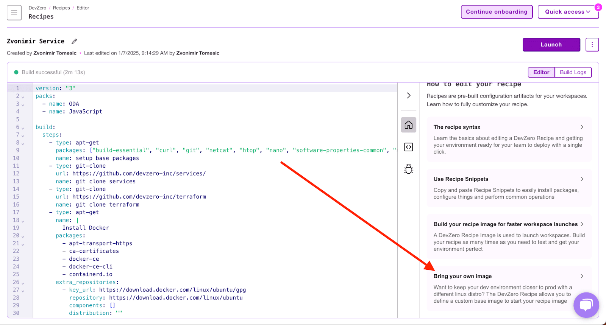Viewport: 606px width, 325px height.
Task: Select the Editor tab
Action: [x=541, y=72]
